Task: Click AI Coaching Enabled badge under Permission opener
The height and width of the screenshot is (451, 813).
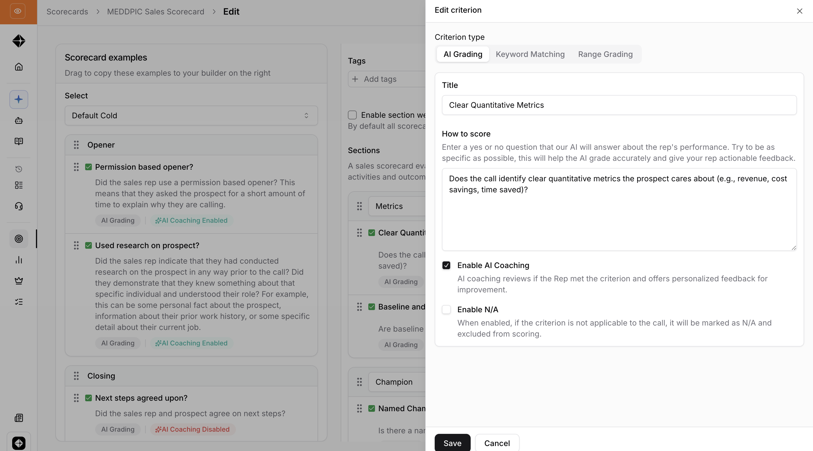Action: pyautogui.click(x=191, y=221)
